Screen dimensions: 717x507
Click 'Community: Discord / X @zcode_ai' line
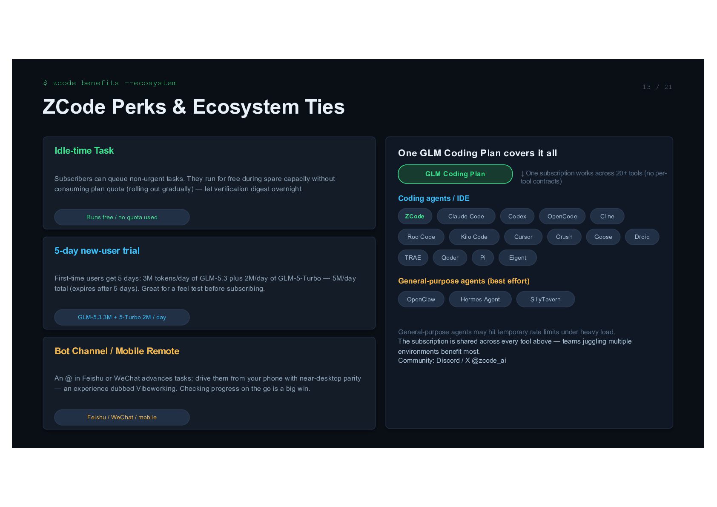tap(452, 361)
